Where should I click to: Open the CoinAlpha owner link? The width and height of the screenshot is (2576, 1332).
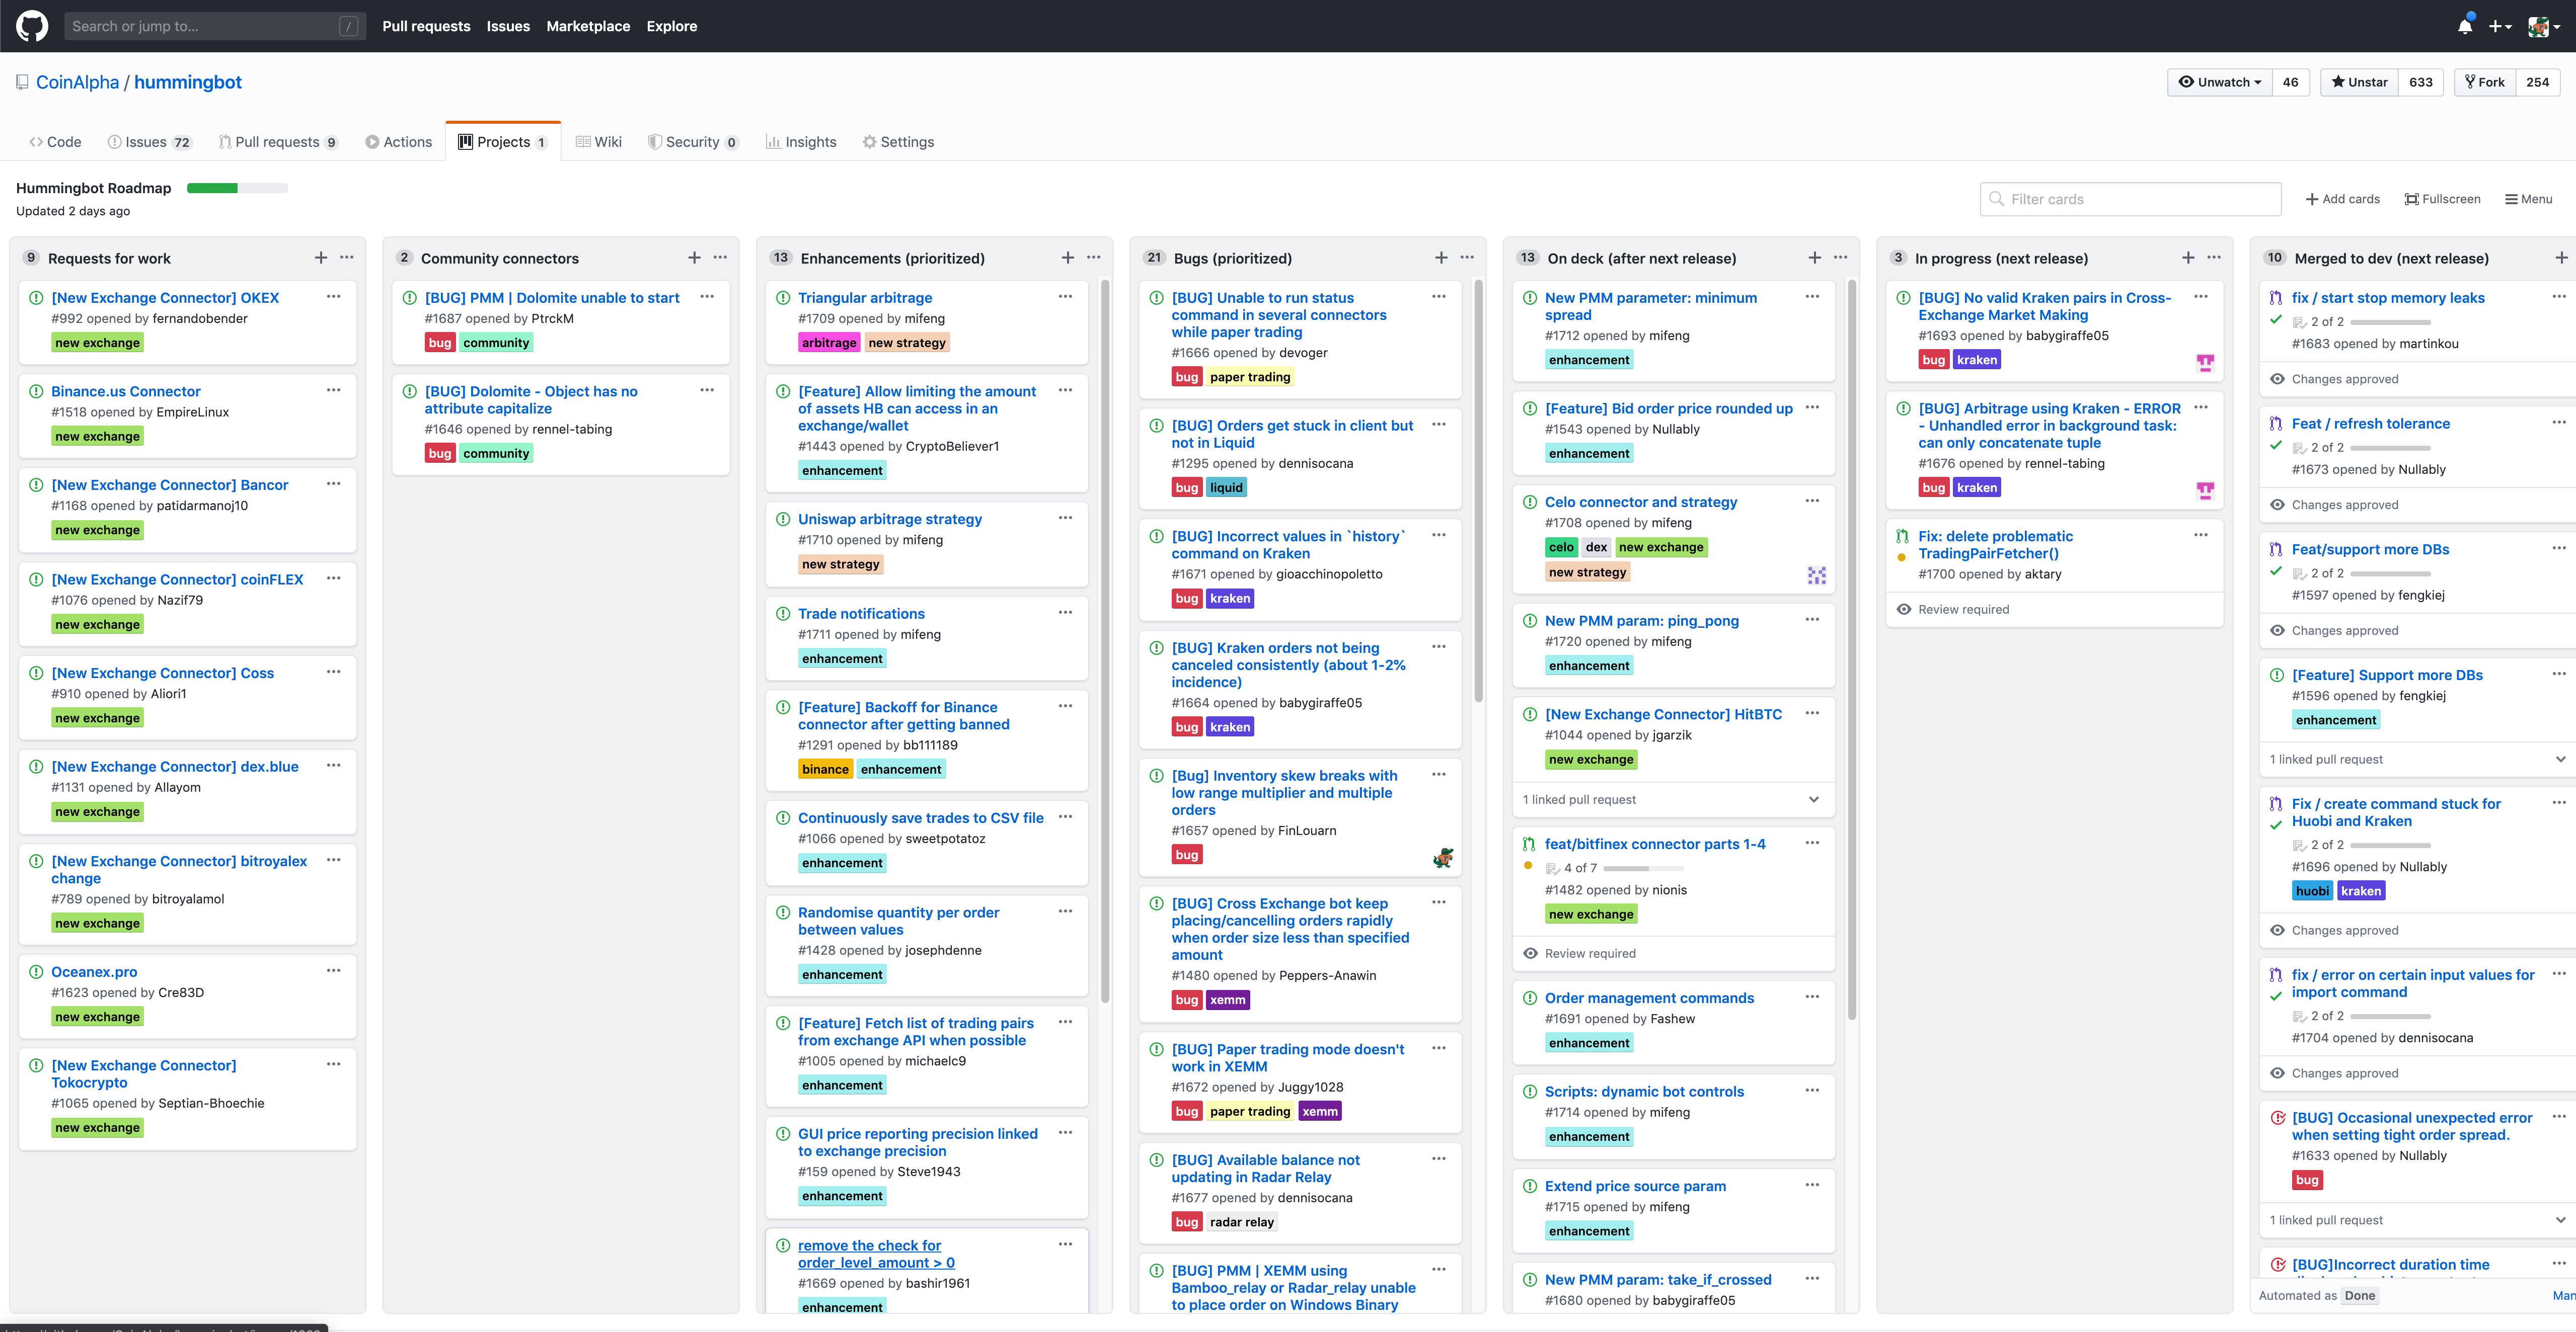(x=77, y=82)
